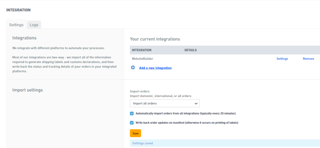Click the 'Import settings' section heading

tap(28, 90)
